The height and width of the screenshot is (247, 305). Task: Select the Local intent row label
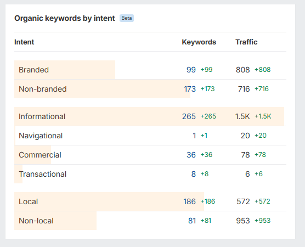tap(28, 201)
